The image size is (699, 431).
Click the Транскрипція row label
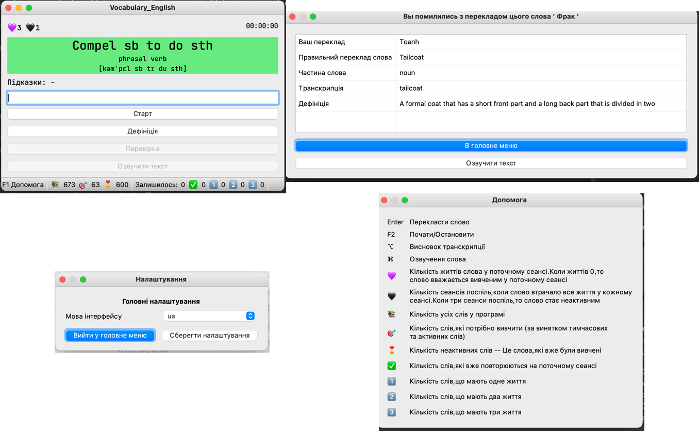tap(321, 88)
